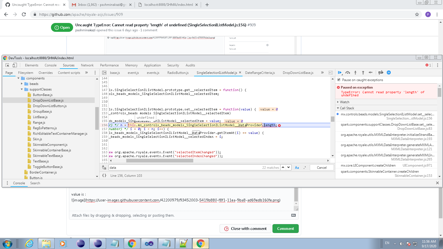The image size is (443, 249).
Task: Click the inspect element picker icon
Action: click(x=7, y=65)
